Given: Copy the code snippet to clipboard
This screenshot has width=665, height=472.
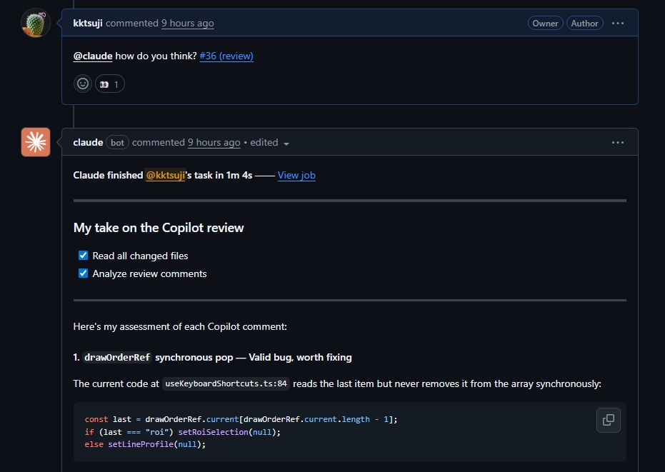Looking at the screenshot, I should click(x=608, y=420).
